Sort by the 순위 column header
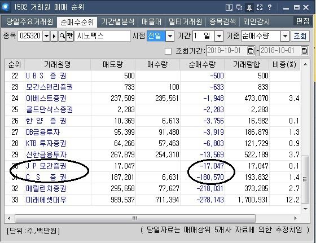The width and height of the screenshot is (316, 243). pyautogui.click(x=15, y=65)
